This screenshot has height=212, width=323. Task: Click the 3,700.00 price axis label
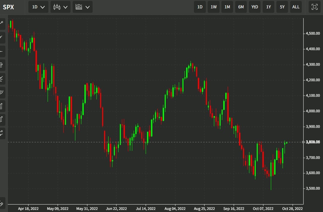point(313,157)
